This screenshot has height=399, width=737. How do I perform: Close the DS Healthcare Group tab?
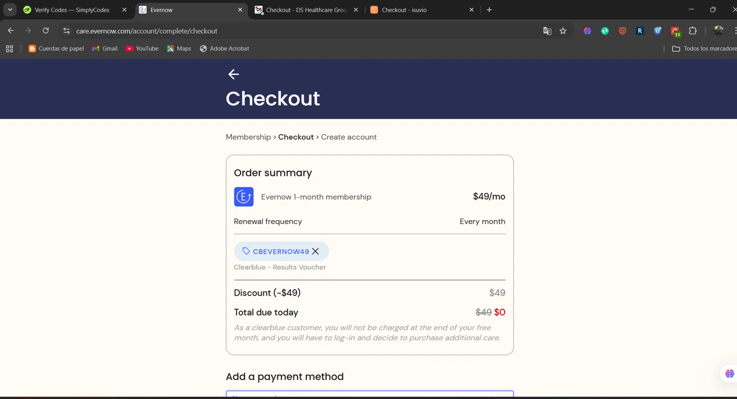point(356,10)
